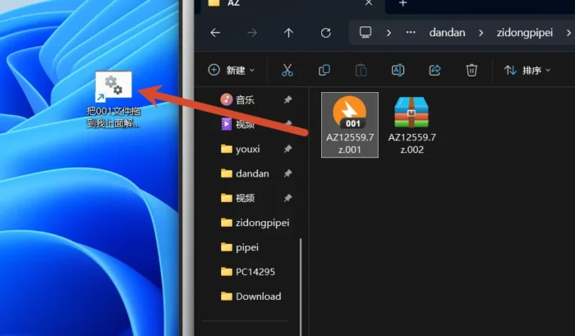575x336 pixels.
Task: Open a new tab with plus button
Action: pos(402,3)
